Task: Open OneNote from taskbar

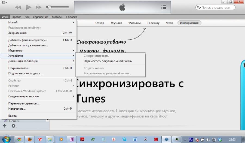Action: coord(72,139)
